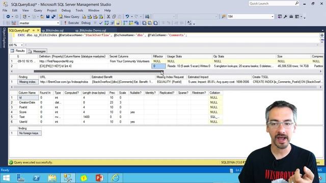Viewport: 326px width, 183px height.
Task: Click the Missing index finding cell
Action: pos(28,82)
